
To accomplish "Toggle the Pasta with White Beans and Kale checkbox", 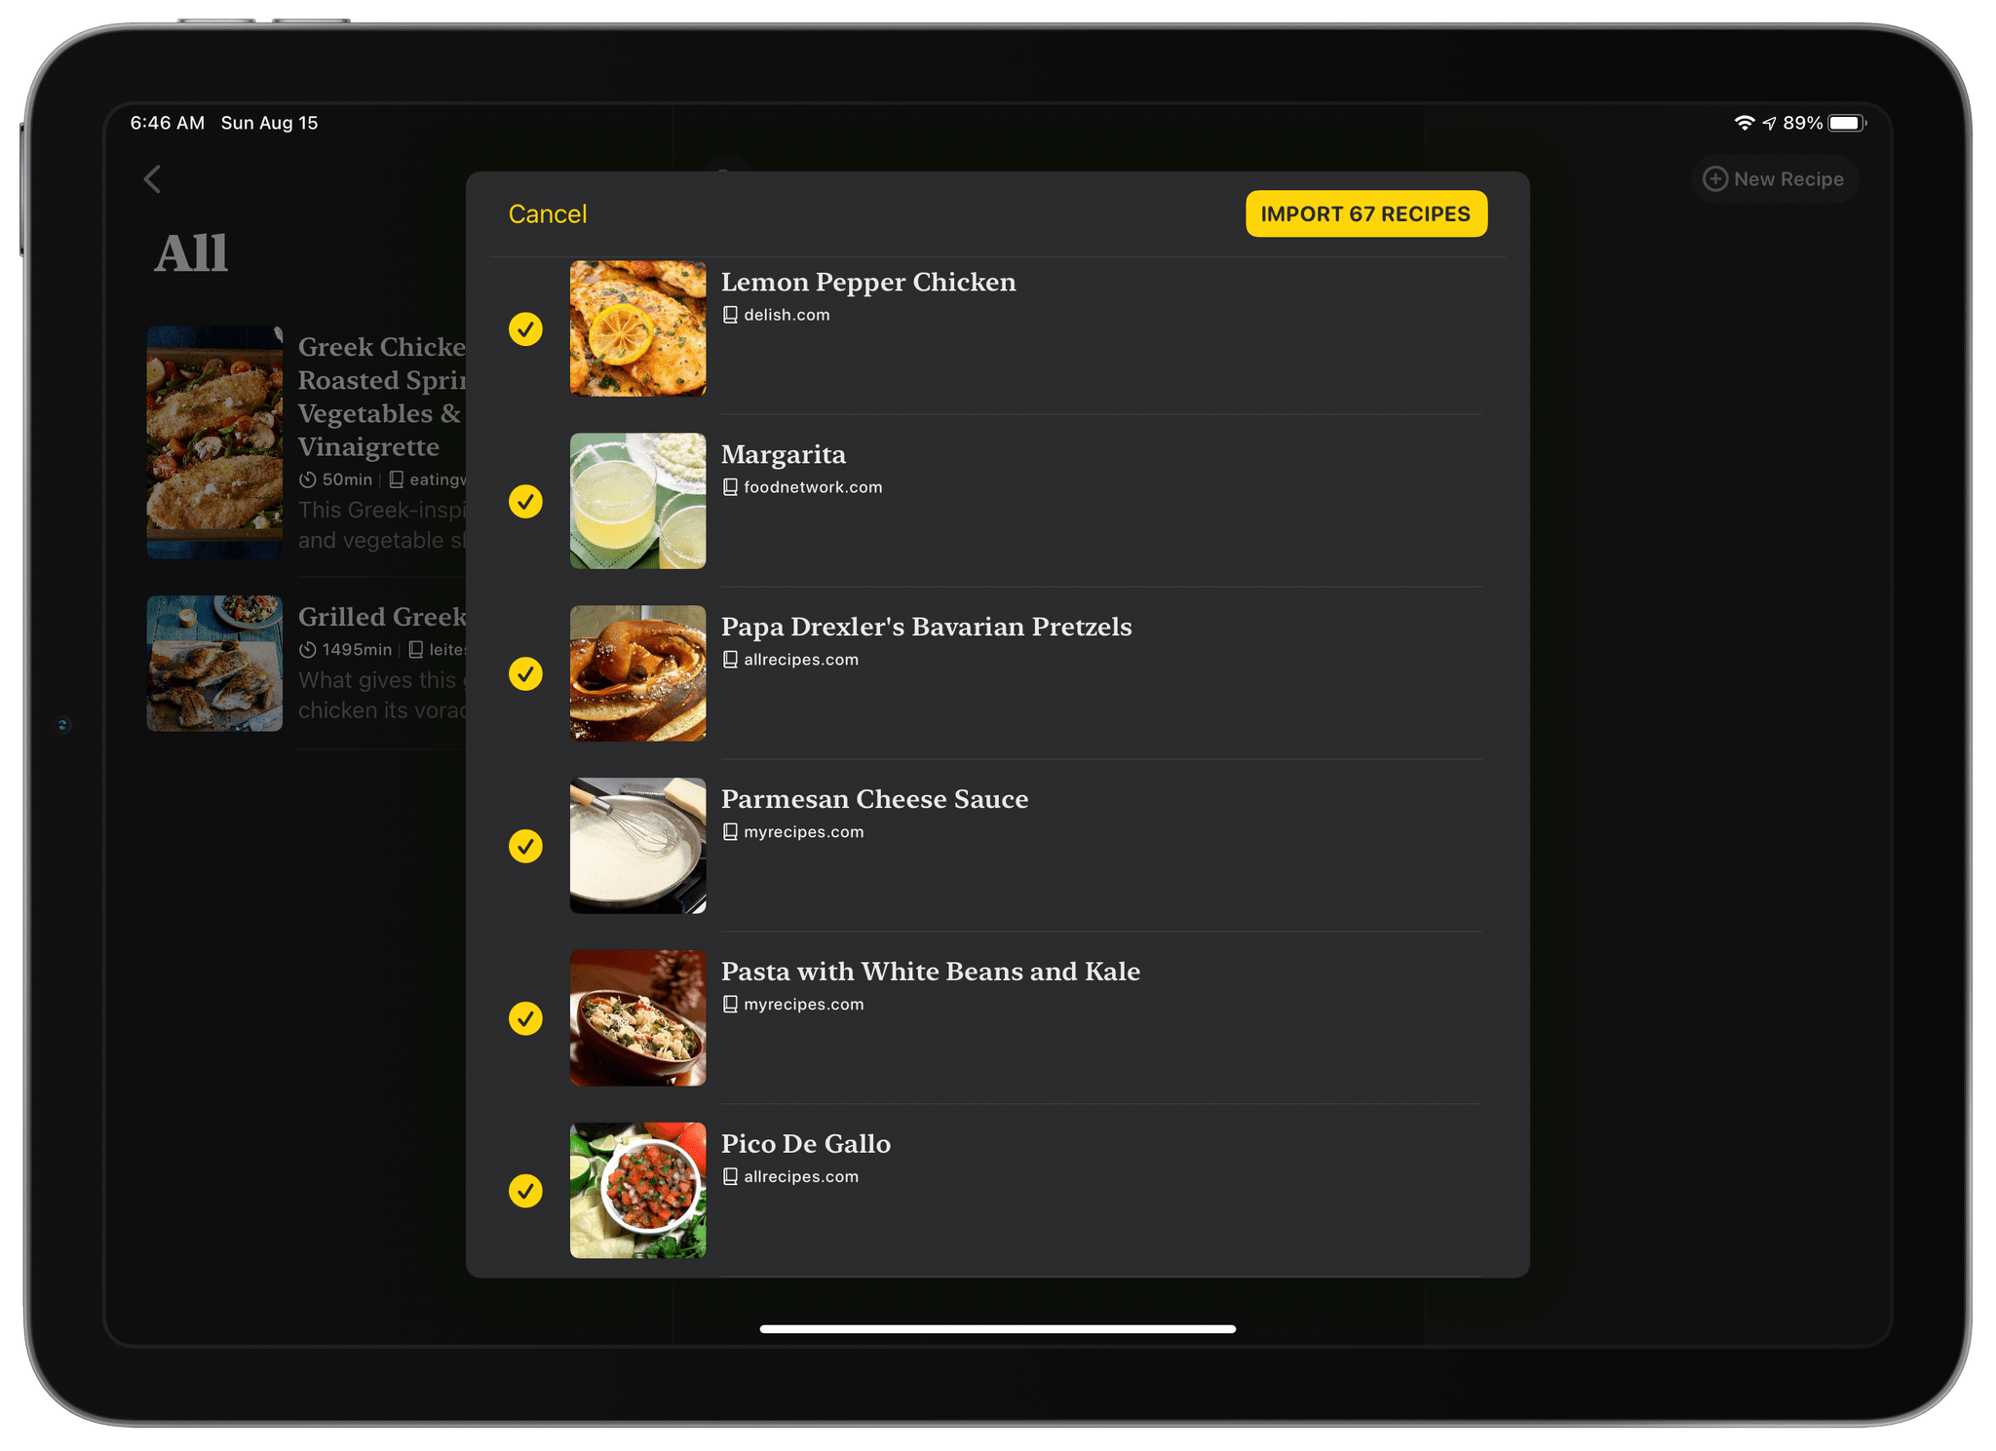I will tap(527, 1018).
